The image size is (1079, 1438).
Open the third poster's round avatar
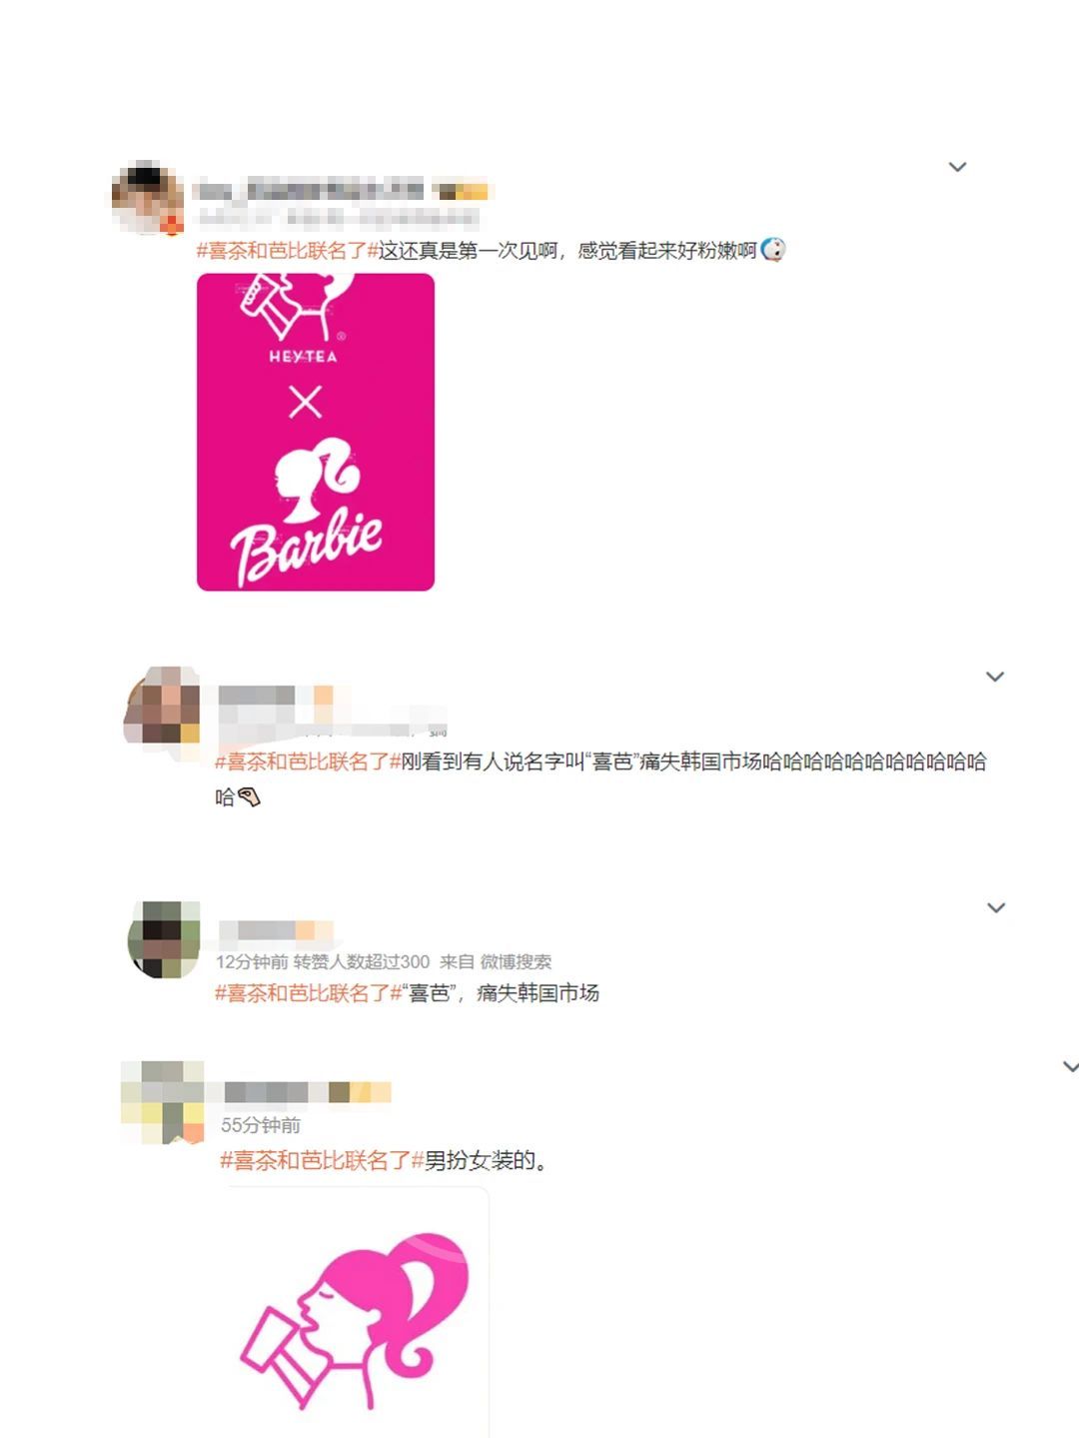(165, 939)
